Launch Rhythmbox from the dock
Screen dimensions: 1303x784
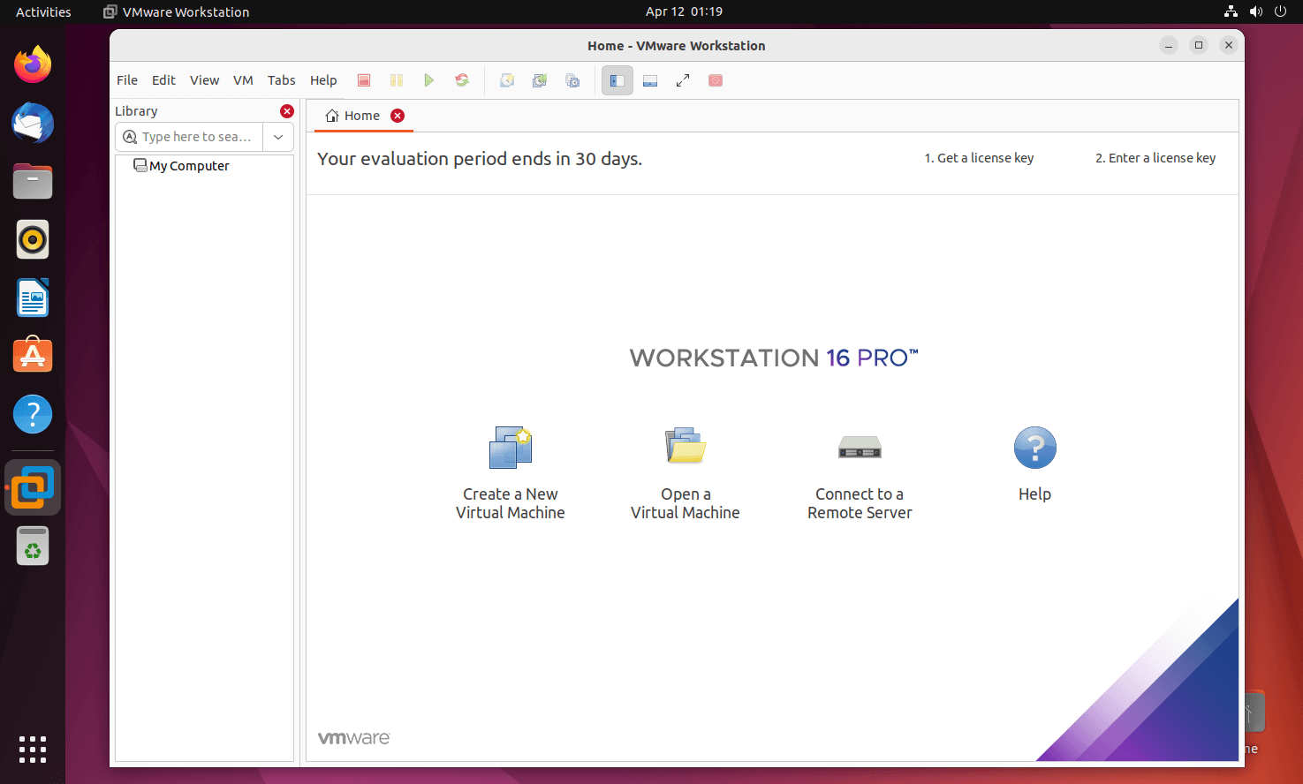[33, 239]
